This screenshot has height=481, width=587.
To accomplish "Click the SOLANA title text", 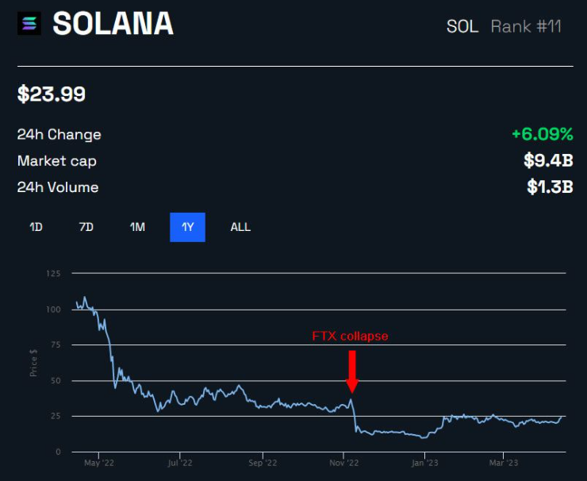I will (x=113, y=24).
